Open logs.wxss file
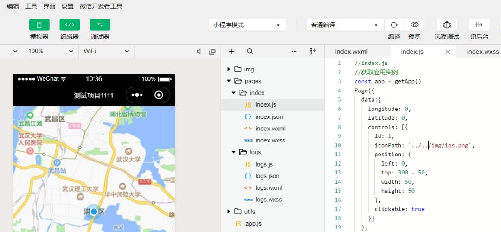 coord(273,200)
